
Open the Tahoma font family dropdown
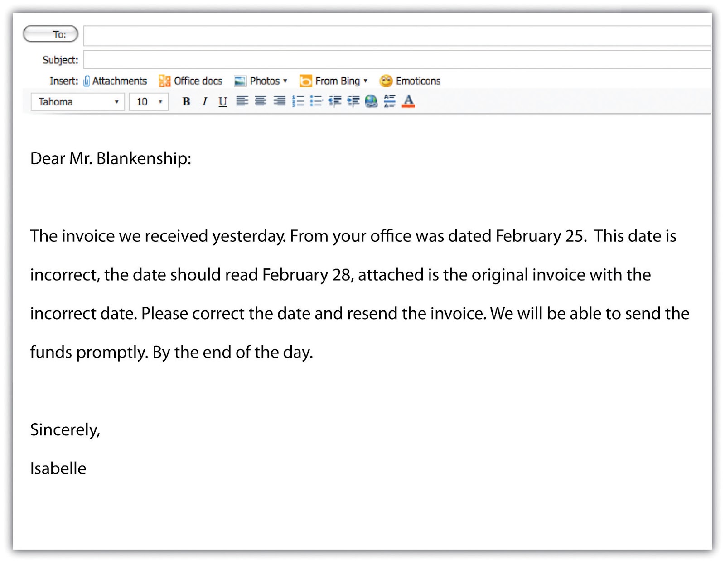[117, 101]
